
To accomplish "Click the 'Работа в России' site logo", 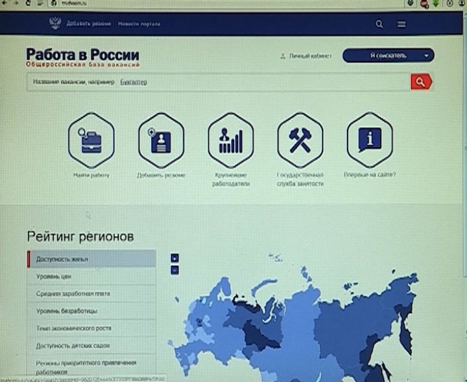I will (82, 57).
